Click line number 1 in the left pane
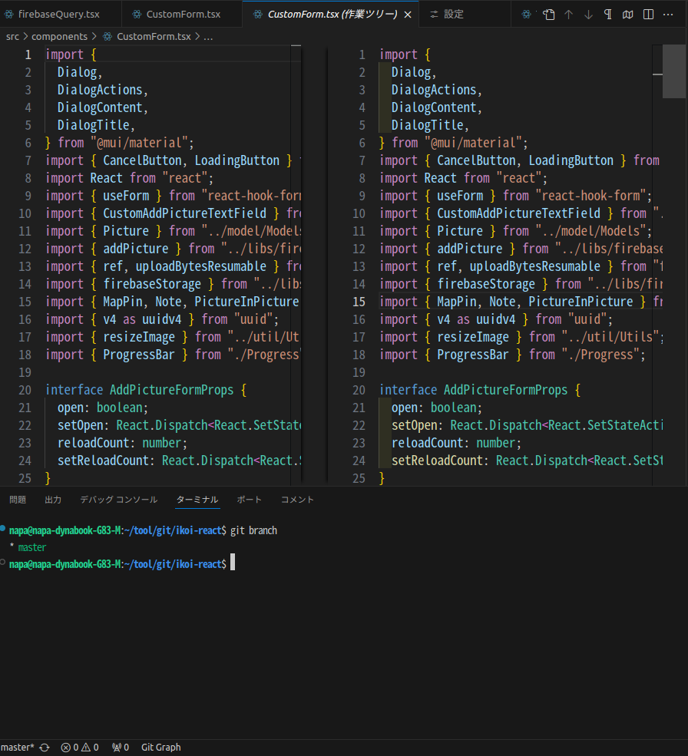688x756 pixels. [x=28, y=54]
